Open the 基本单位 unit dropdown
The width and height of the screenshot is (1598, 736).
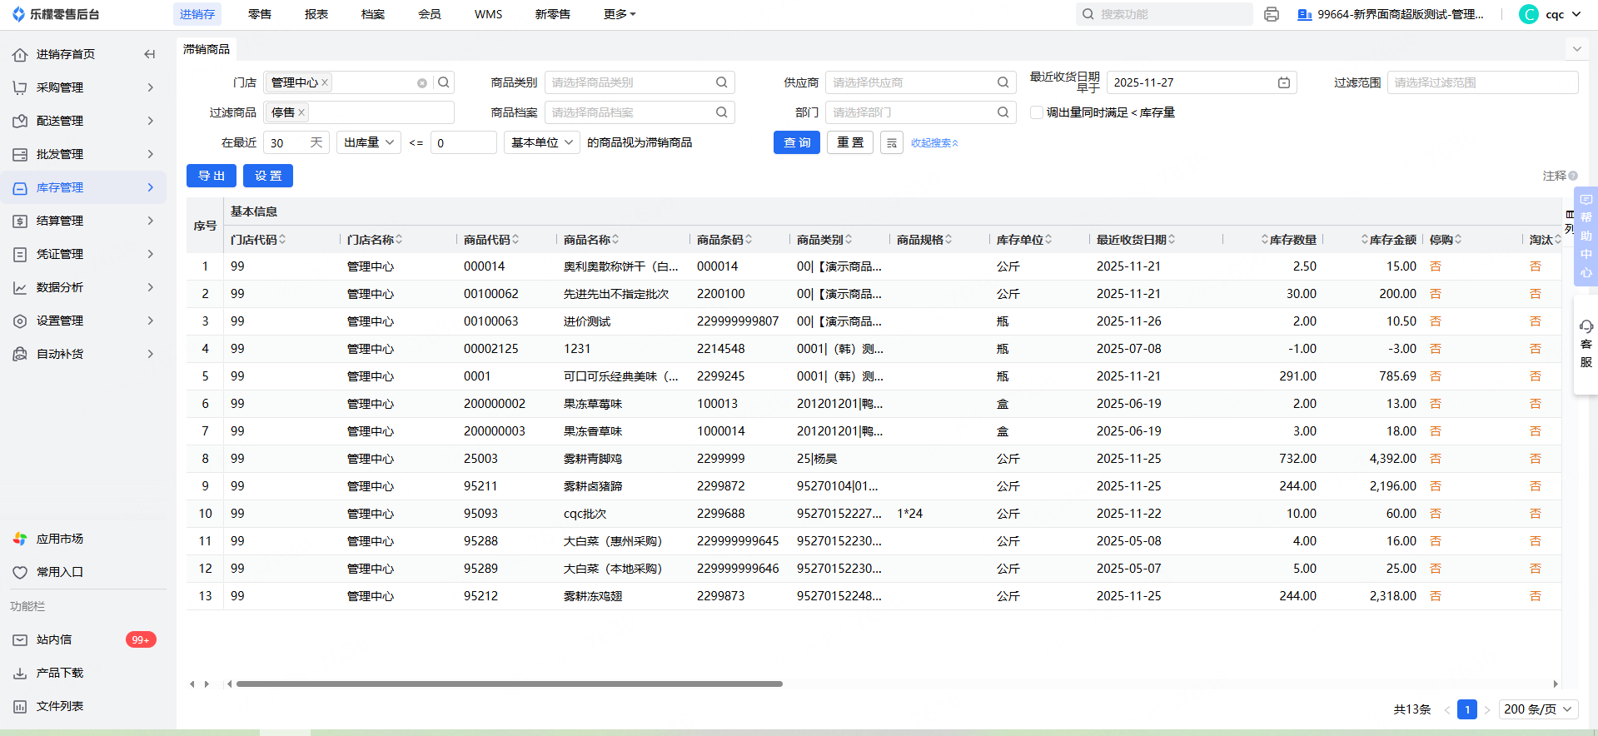(542, 142)
